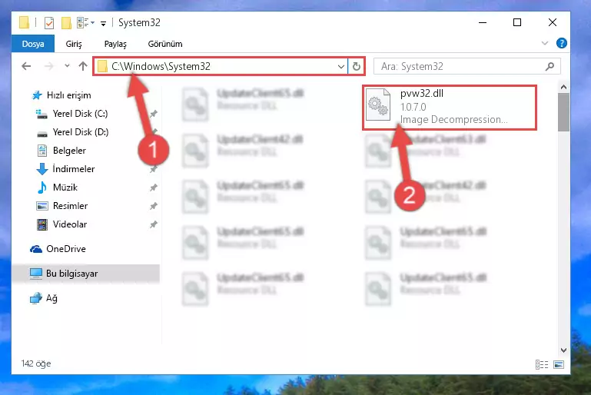Click the Resimler picture icon
Screen dimensions: 591x395
[x=42, y=206]
